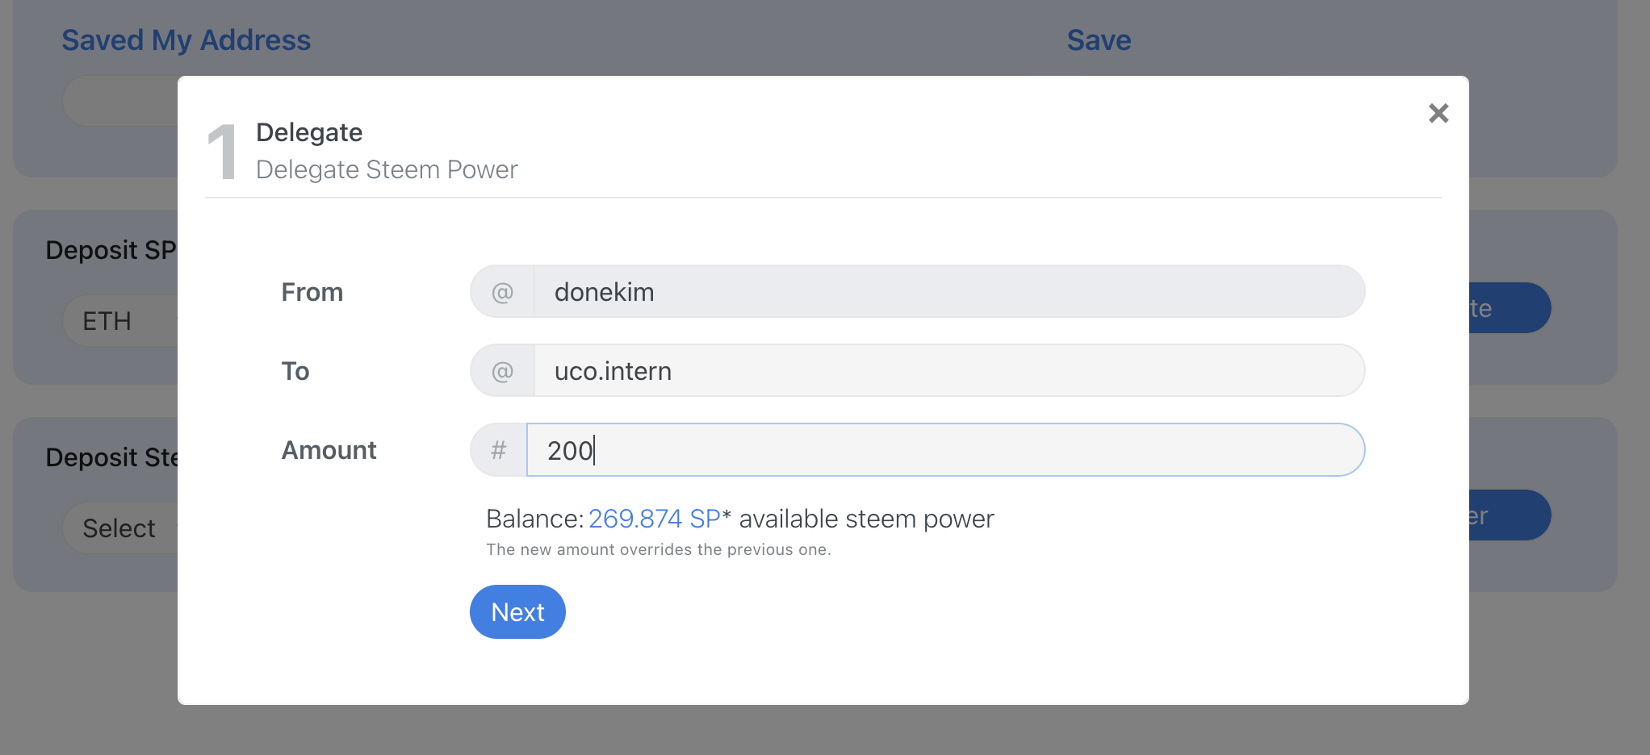Click the Amount field showing 200
Screen dimensions: 1650x755
944,450
